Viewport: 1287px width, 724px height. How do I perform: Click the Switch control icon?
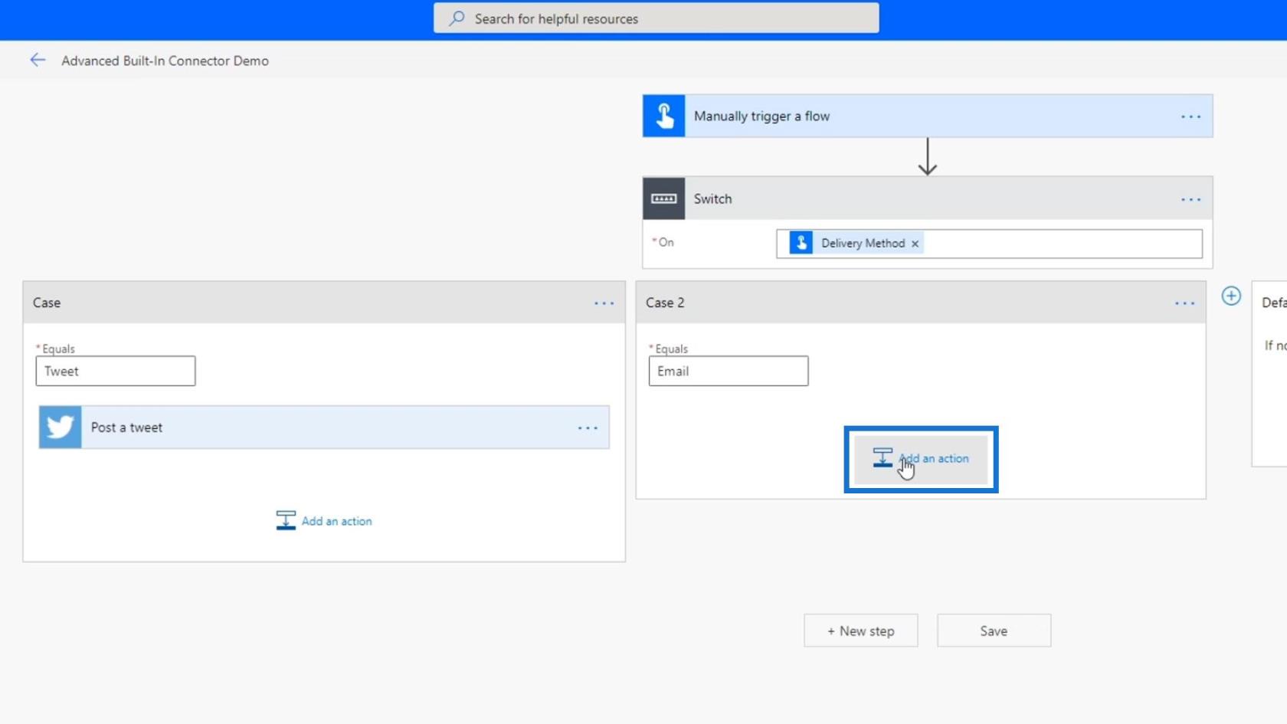[x=663, y=198]
